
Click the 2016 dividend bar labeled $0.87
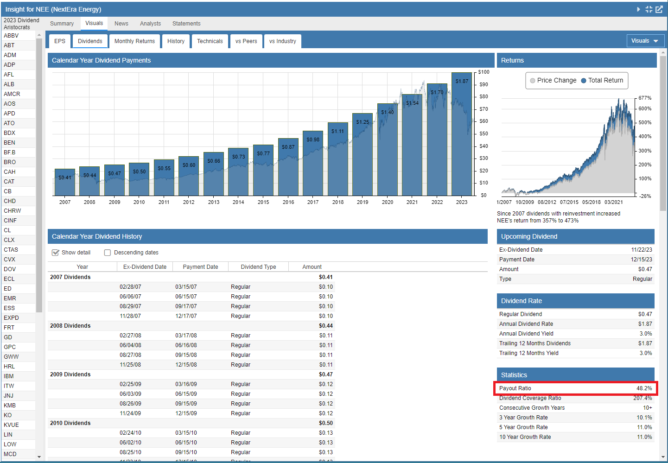click(x=288, y=167)
